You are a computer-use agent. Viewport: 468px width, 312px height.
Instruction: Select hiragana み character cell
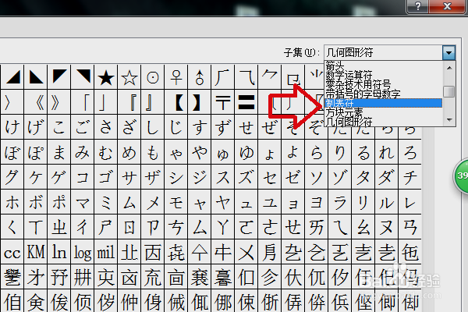click(x=83, y=153)
